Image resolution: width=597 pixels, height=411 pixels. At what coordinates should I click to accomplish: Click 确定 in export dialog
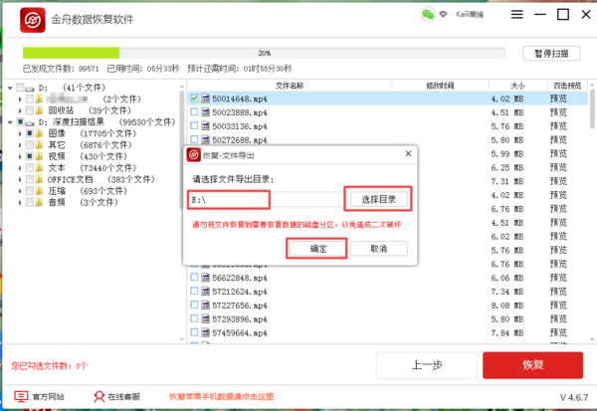(x=317, y=248)
